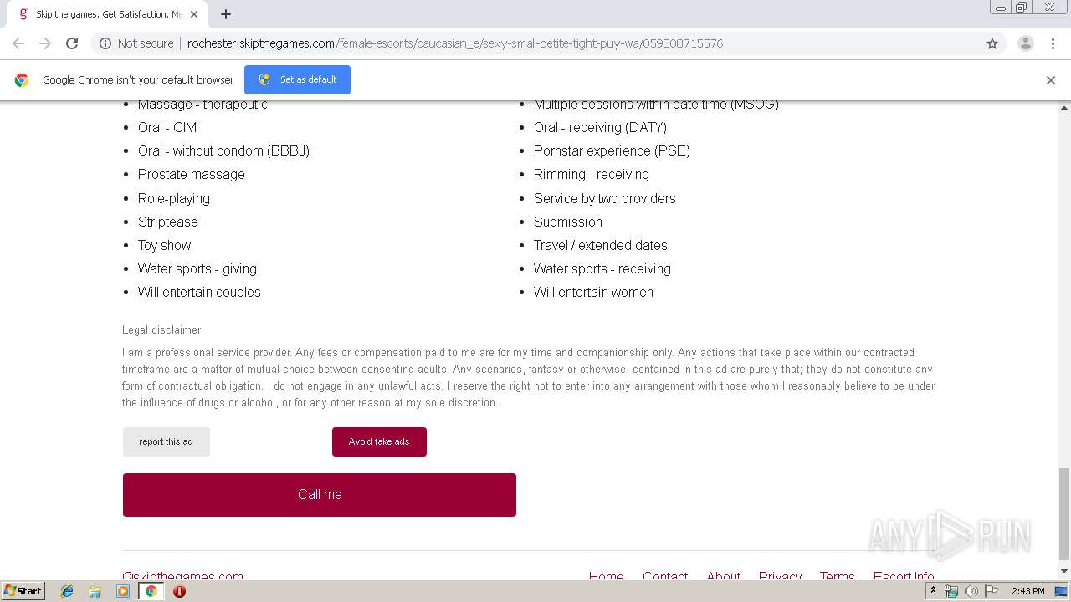This screenshot has height=602, width=1071.
Task: Close the Skip the games tab
Action: [x=194, y=14]
